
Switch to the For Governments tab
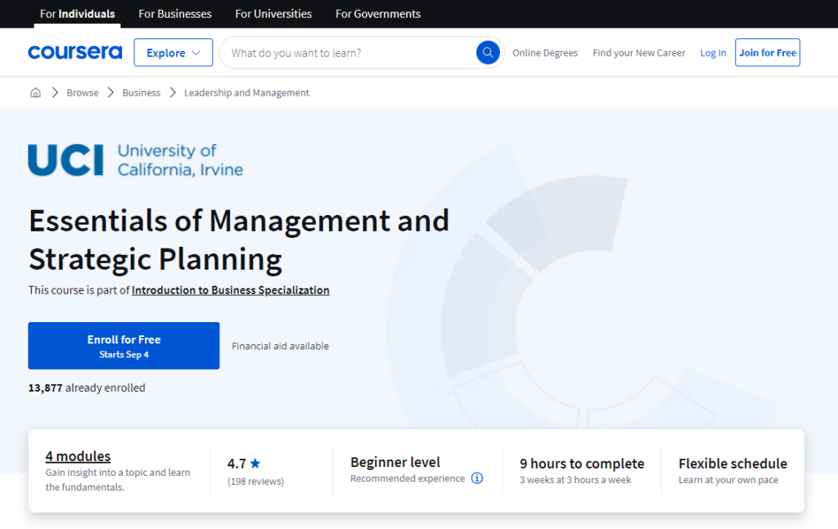tap(378, 14)
